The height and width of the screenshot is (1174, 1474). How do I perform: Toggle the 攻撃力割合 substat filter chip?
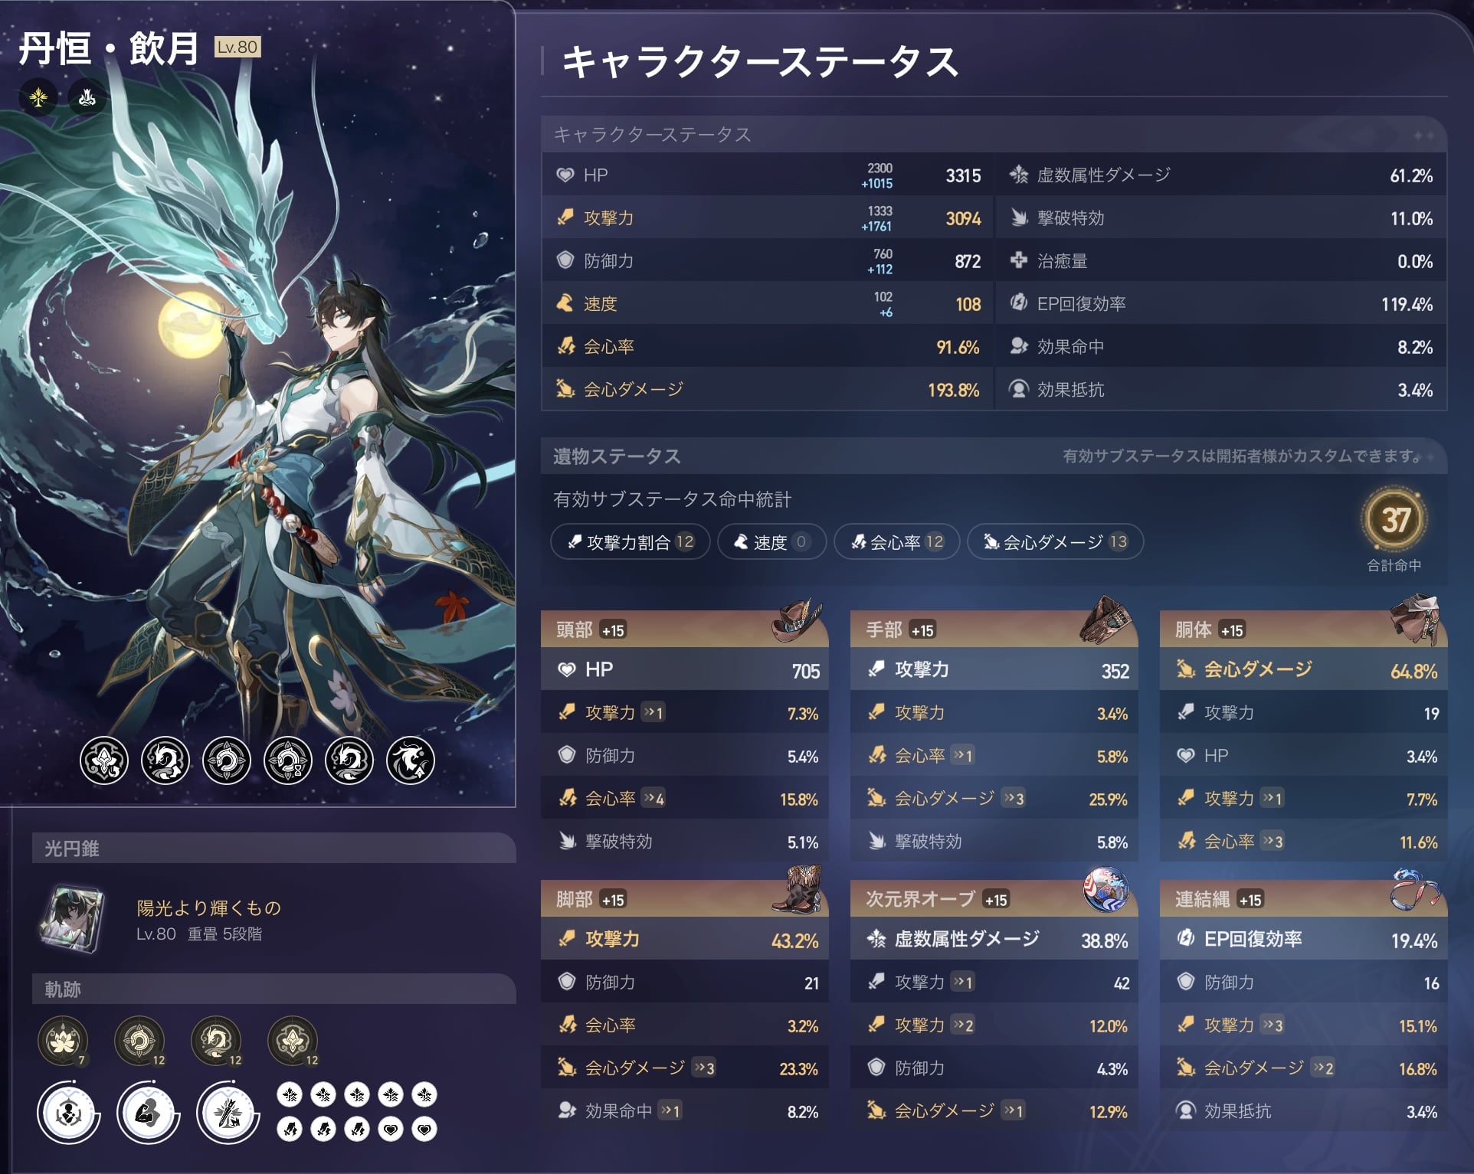pyautogui.click(x=630, y=542)
